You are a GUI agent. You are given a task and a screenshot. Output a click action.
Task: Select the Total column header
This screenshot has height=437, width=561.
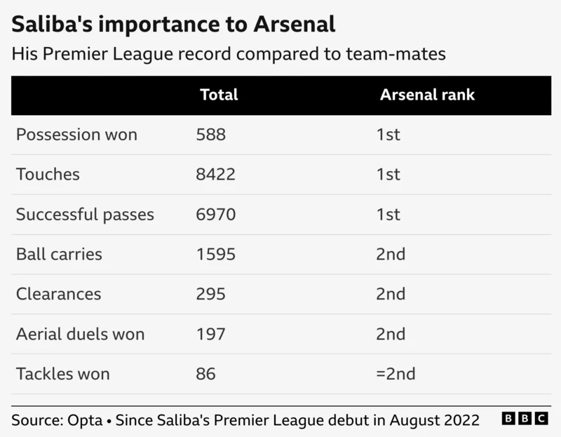(x=219, y=95)
